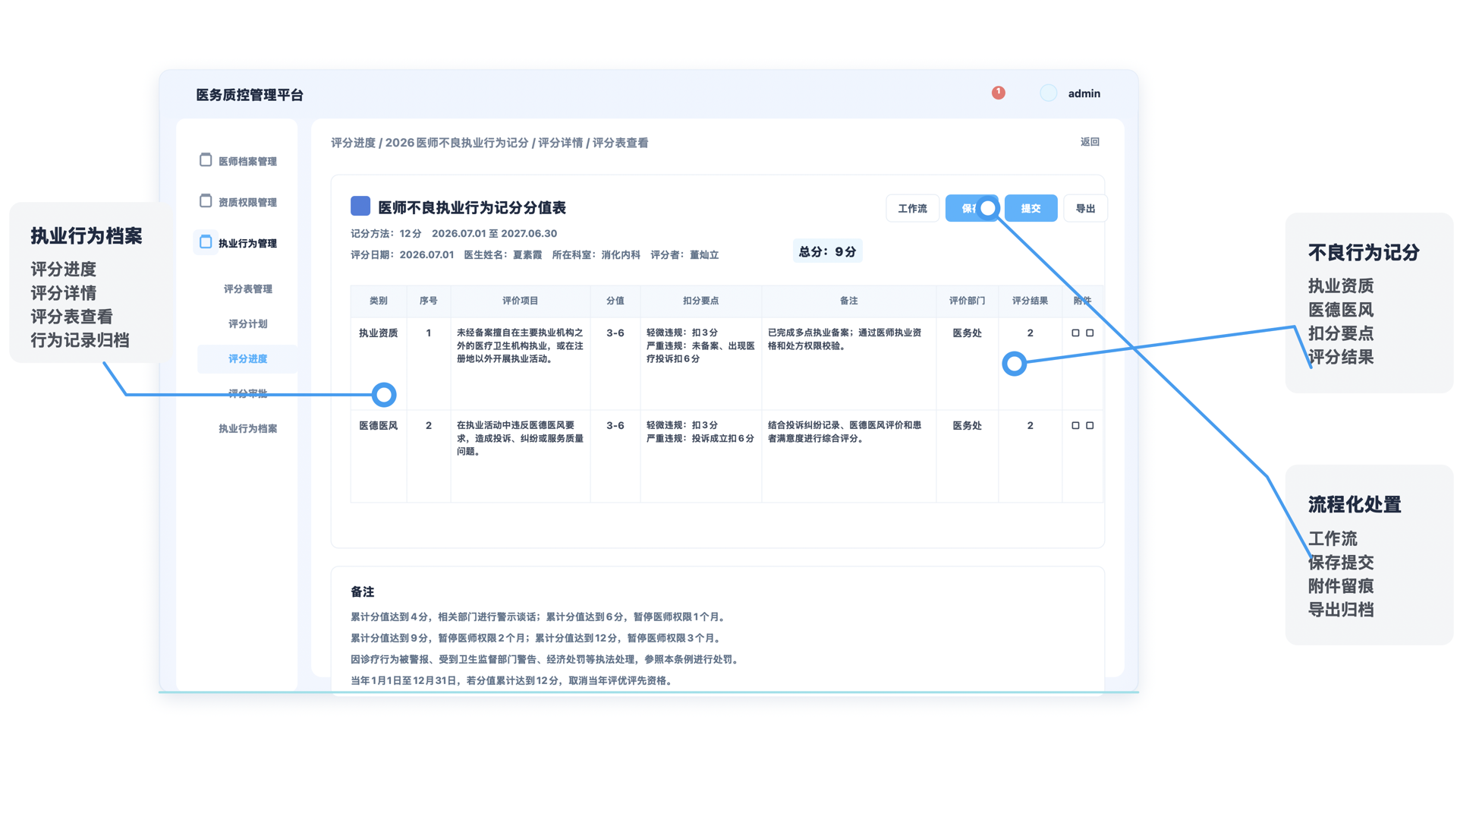Expand the 资质权限管理 menu section
The height and width of the screenshot is (820, 1457).
click(x=237, y=202)
